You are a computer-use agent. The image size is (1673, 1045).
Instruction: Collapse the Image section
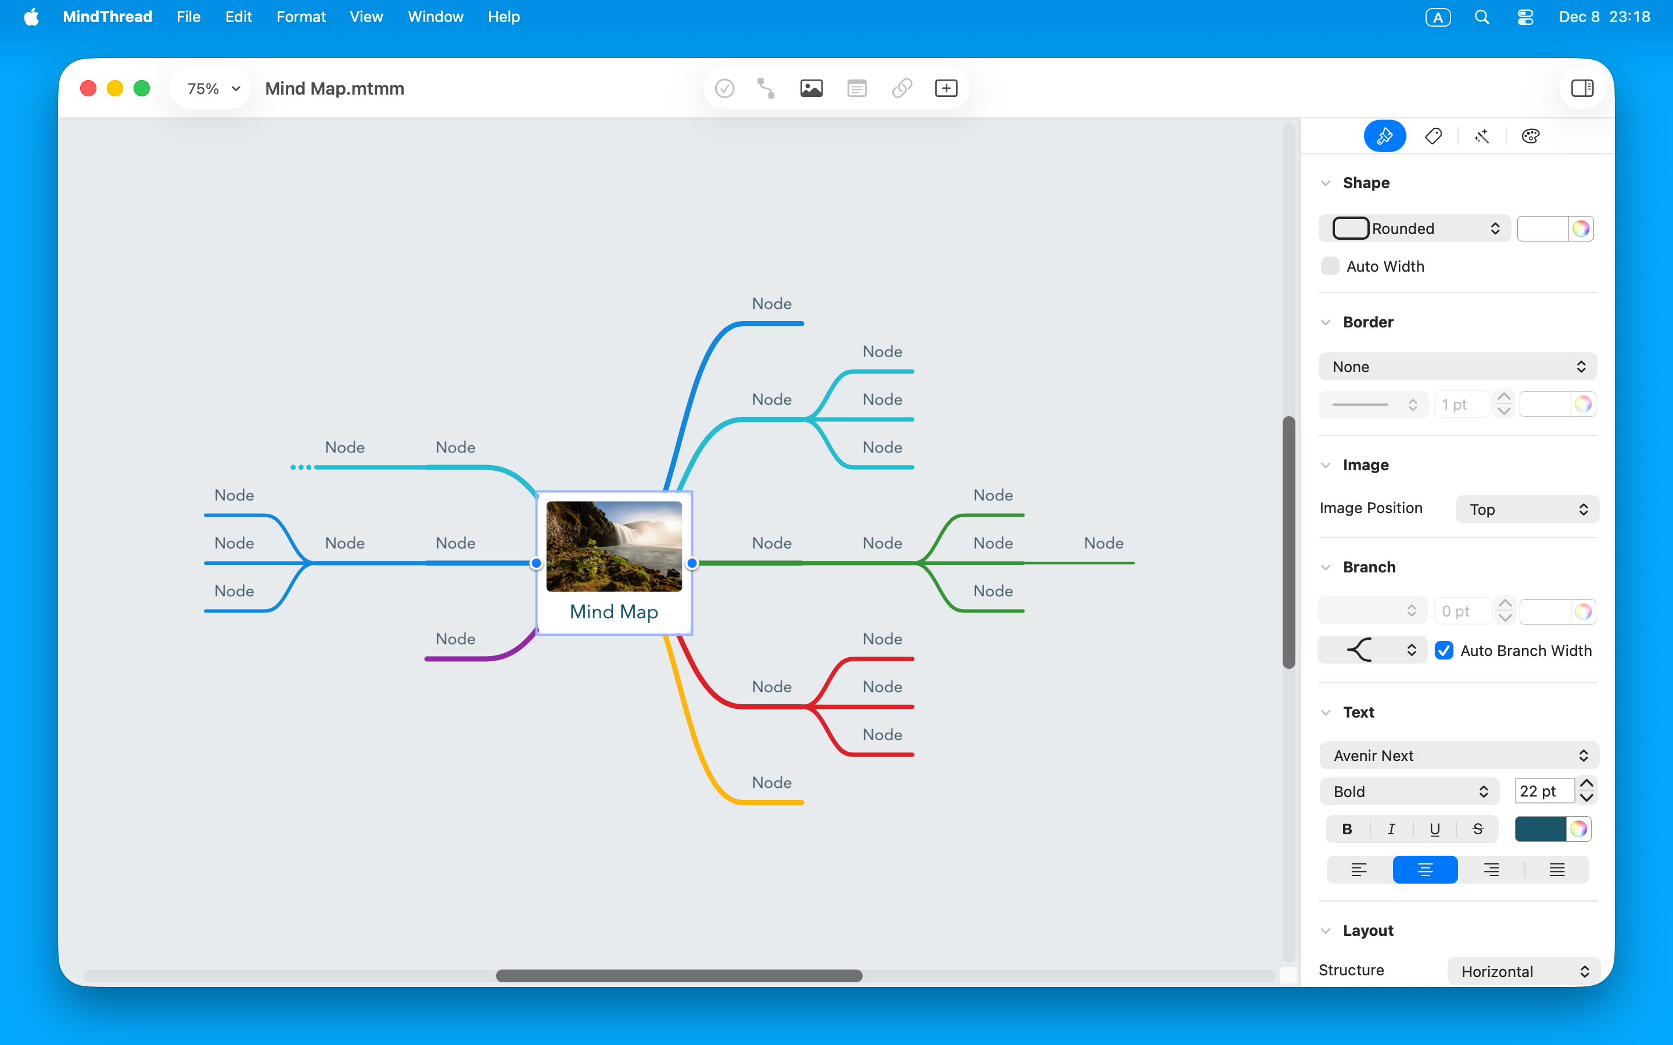coord(1325,465)
